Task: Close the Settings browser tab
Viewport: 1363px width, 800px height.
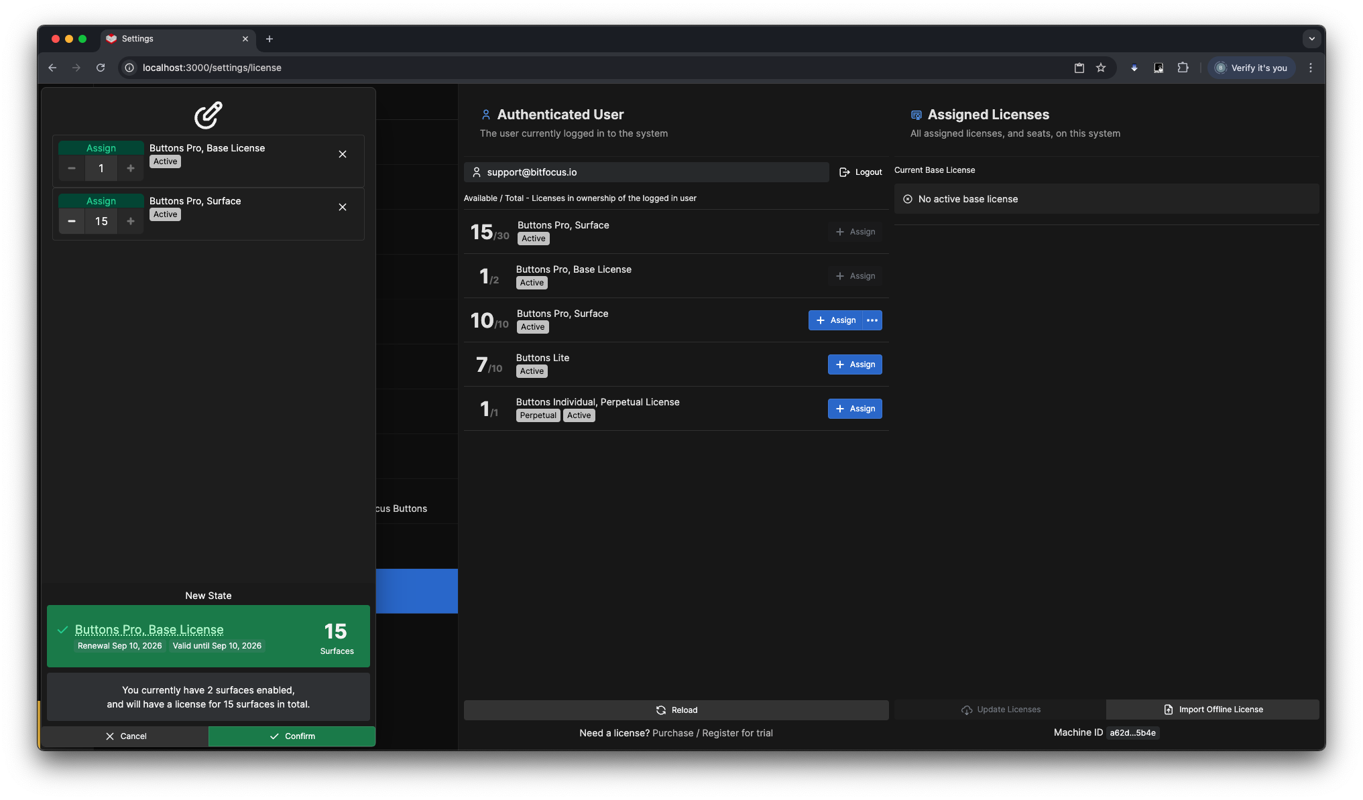Action: coord(245,39)
